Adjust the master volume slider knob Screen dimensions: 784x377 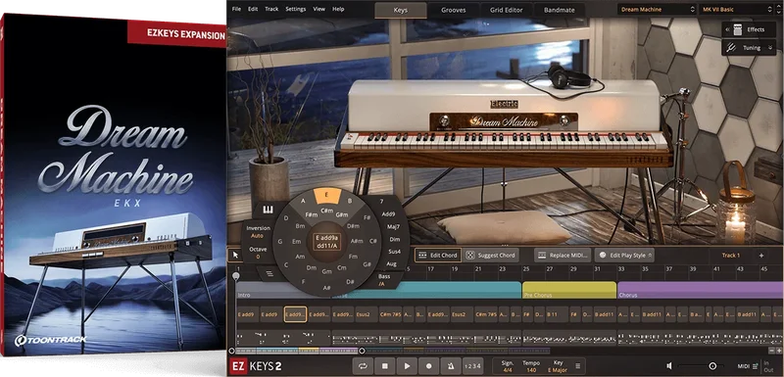[x=712, y=366]
